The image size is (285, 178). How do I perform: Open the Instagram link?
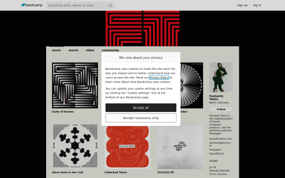(x=215, y=150)
